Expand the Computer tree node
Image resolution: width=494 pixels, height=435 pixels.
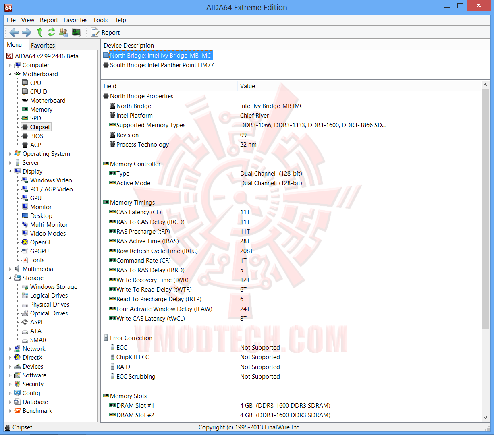coord(10,65)
